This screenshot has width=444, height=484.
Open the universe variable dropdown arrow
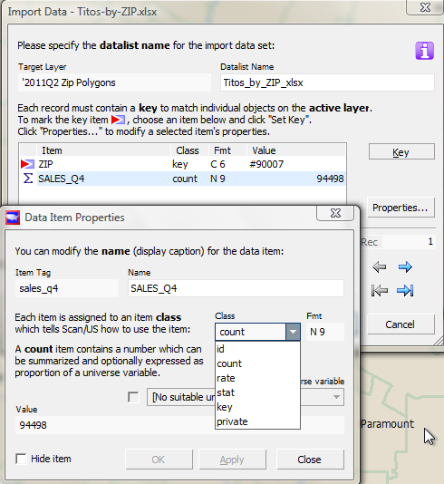337,397
